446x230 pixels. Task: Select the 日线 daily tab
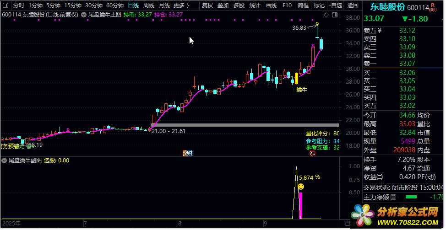pos(133,5)
